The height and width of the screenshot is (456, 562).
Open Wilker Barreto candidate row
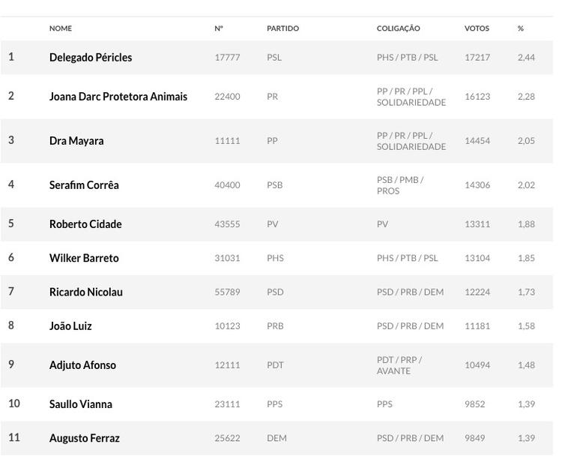click(x=84, y=258)
